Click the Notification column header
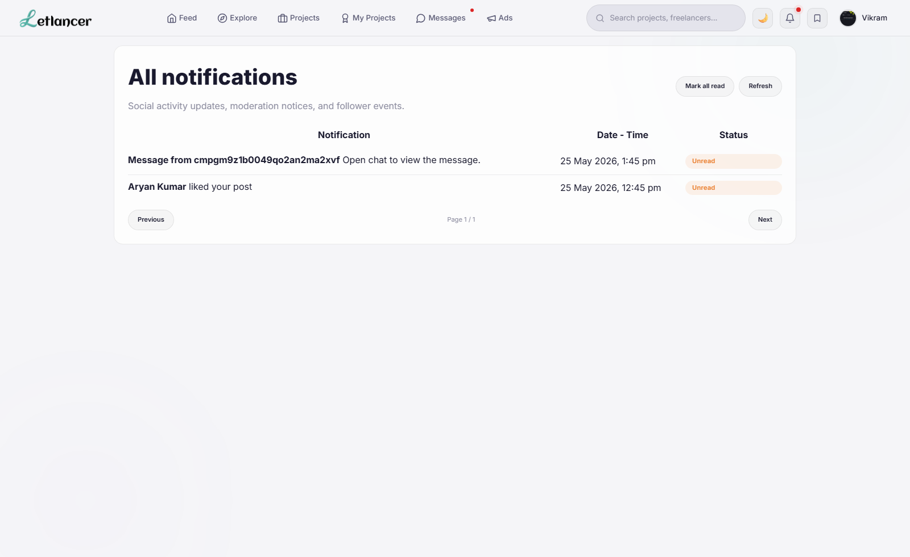This screenshot has height=557, width=910. click(x=344, y=135)
